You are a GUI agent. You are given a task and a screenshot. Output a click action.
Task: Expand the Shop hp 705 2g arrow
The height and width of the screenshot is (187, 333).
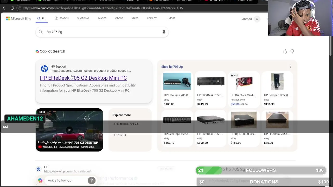[x=290, y=67]
